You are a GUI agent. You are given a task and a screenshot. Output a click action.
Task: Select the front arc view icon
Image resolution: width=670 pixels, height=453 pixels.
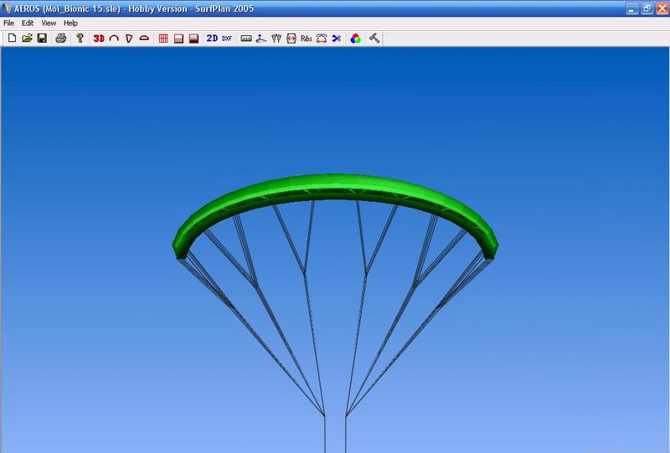pyautogui.click(x=114, y=39)
